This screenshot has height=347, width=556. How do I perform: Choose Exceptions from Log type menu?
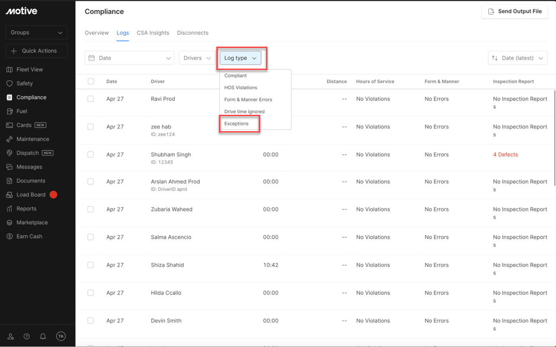click(x=237, y=123)
